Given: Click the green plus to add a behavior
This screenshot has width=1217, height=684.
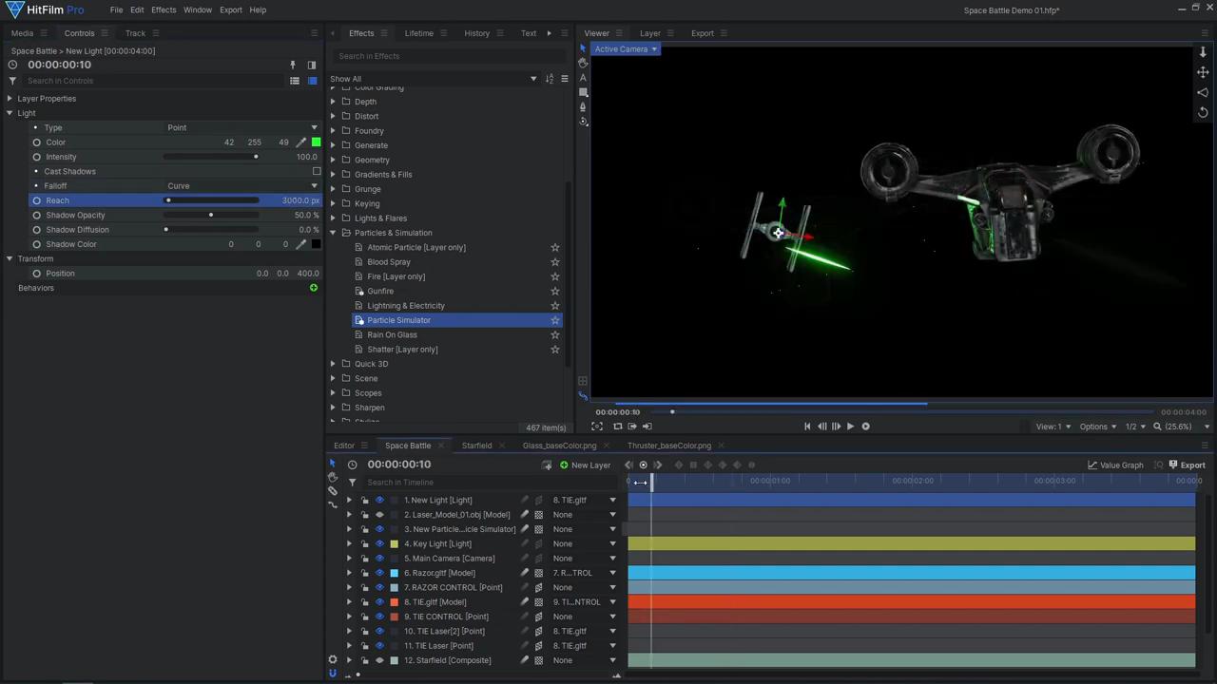Looking at the screenshot, I should pos(314,288).
